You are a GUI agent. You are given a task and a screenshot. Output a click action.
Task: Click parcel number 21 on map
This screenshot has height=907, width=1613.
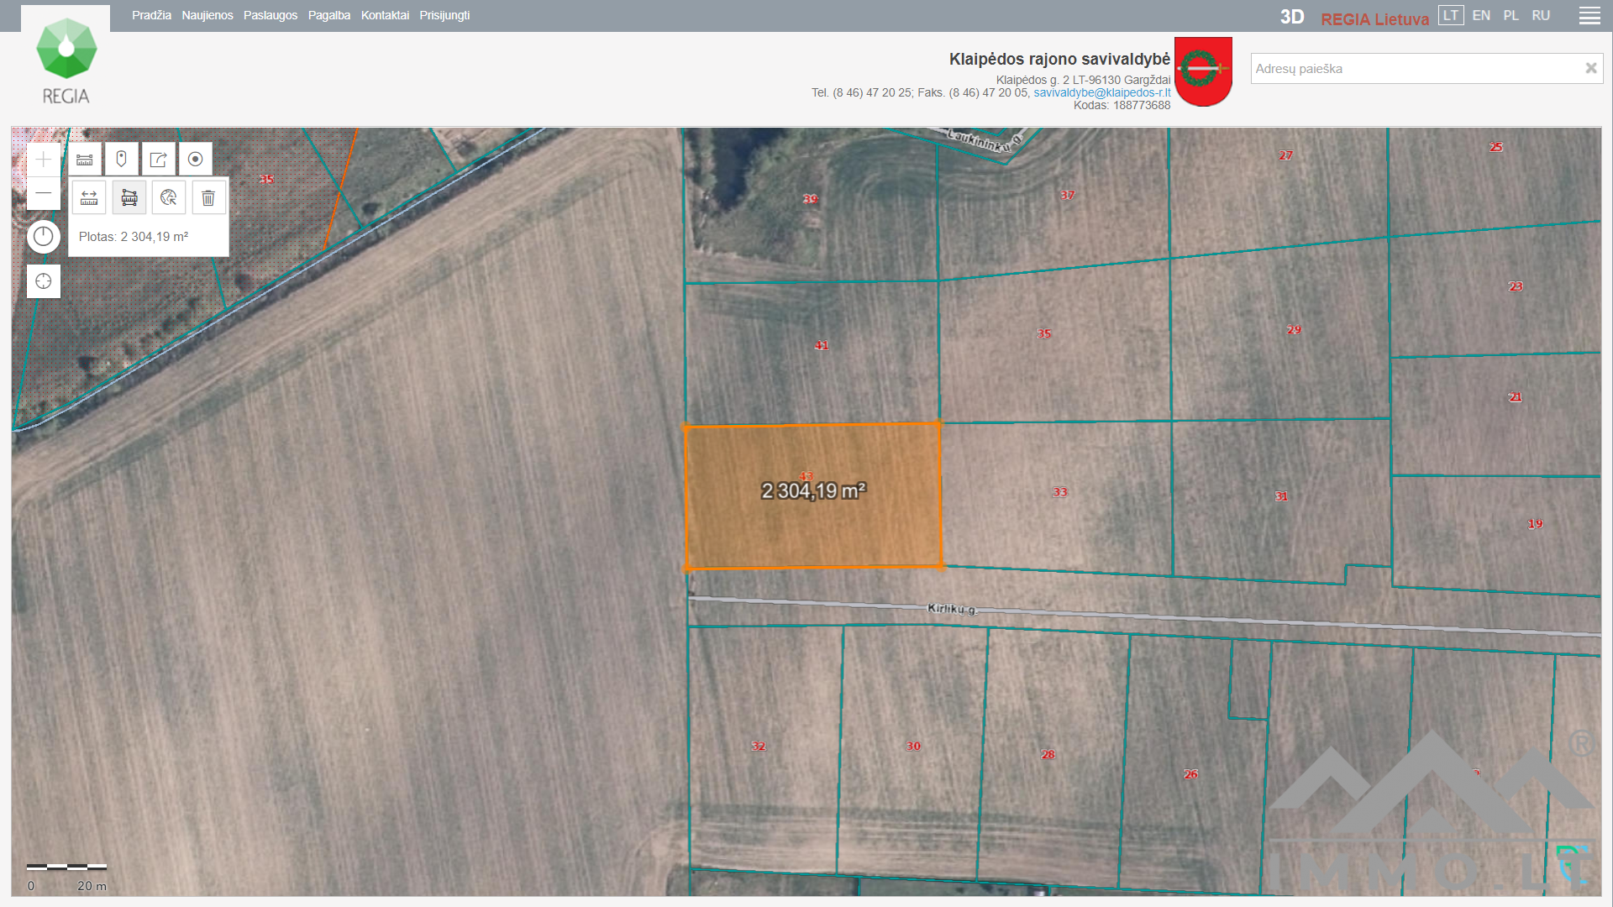[x=1515, y=397]
